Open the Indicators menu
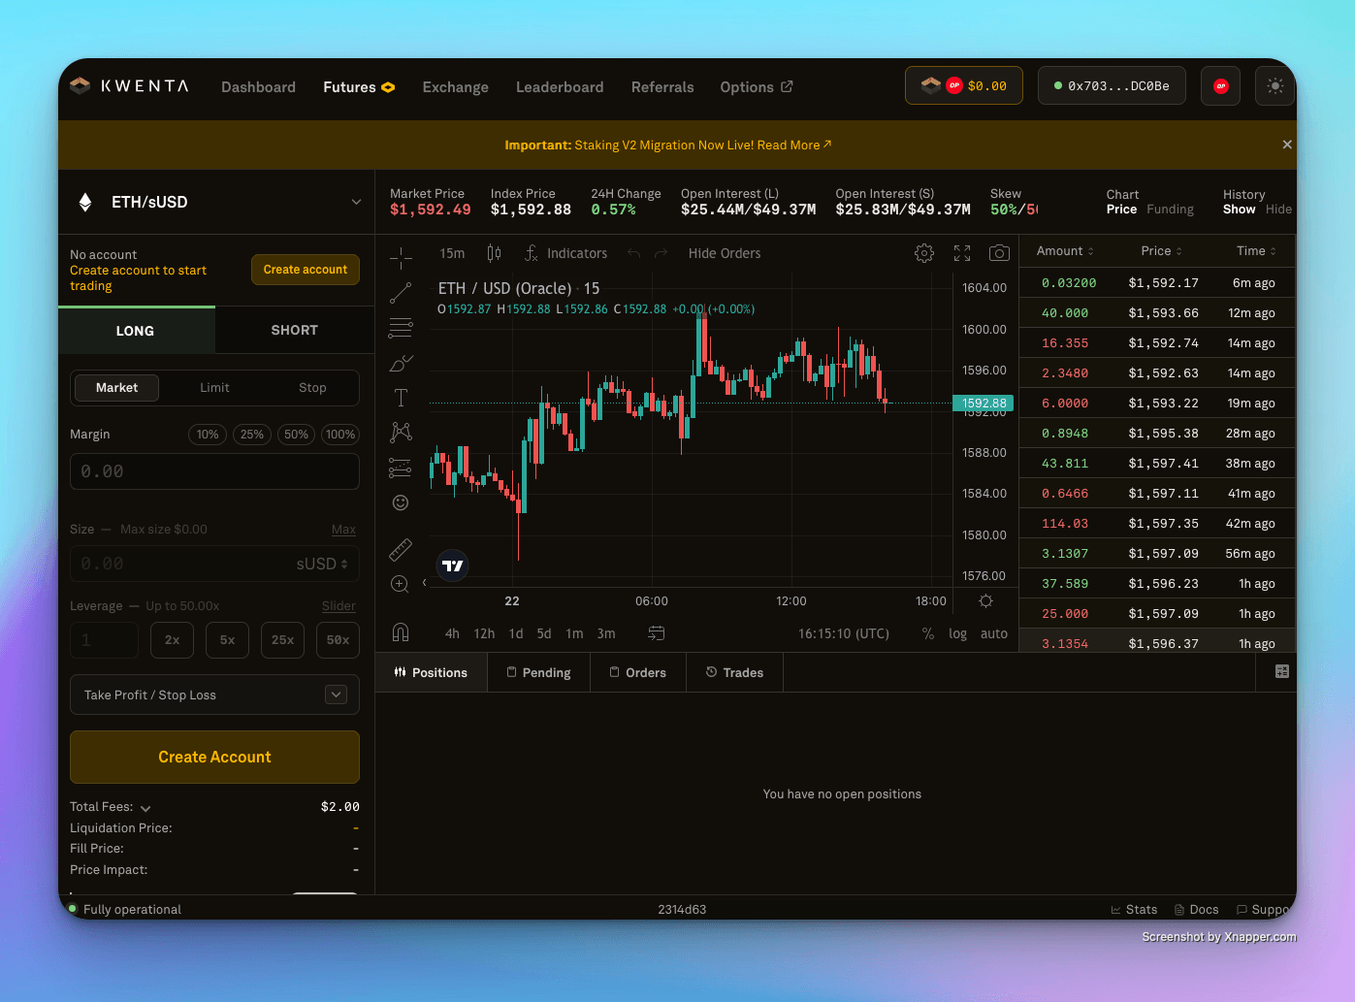 (566, 253)
